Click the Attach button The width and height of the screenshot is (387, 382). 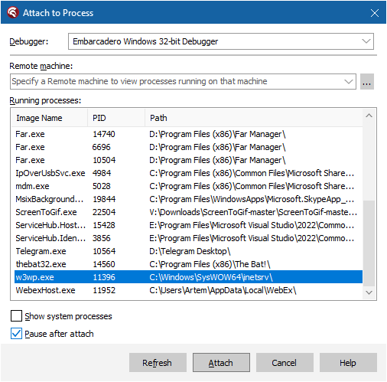pyautogui.click(x=221, y=363)
